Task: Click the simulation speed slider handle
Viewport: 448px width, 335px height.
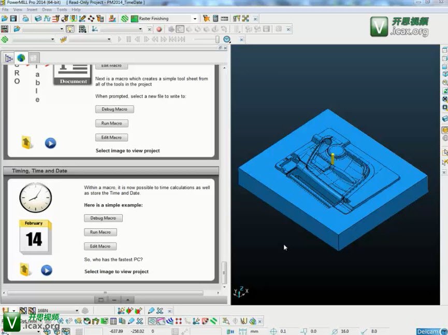Action: [x=218, y=39]
